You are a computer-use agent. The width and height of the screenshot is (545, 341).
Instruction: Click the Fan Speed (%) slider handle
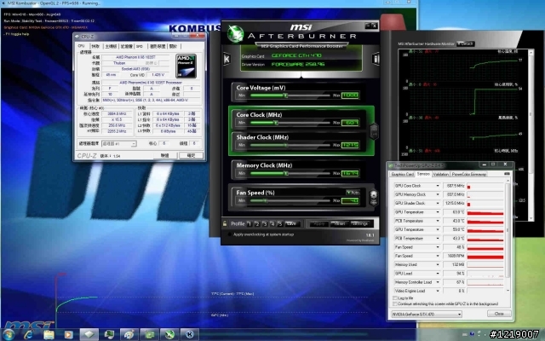[266, 201]
